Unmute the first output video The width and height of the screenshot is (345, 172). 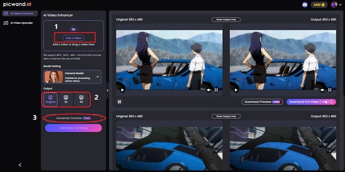(x=322, y=90)
